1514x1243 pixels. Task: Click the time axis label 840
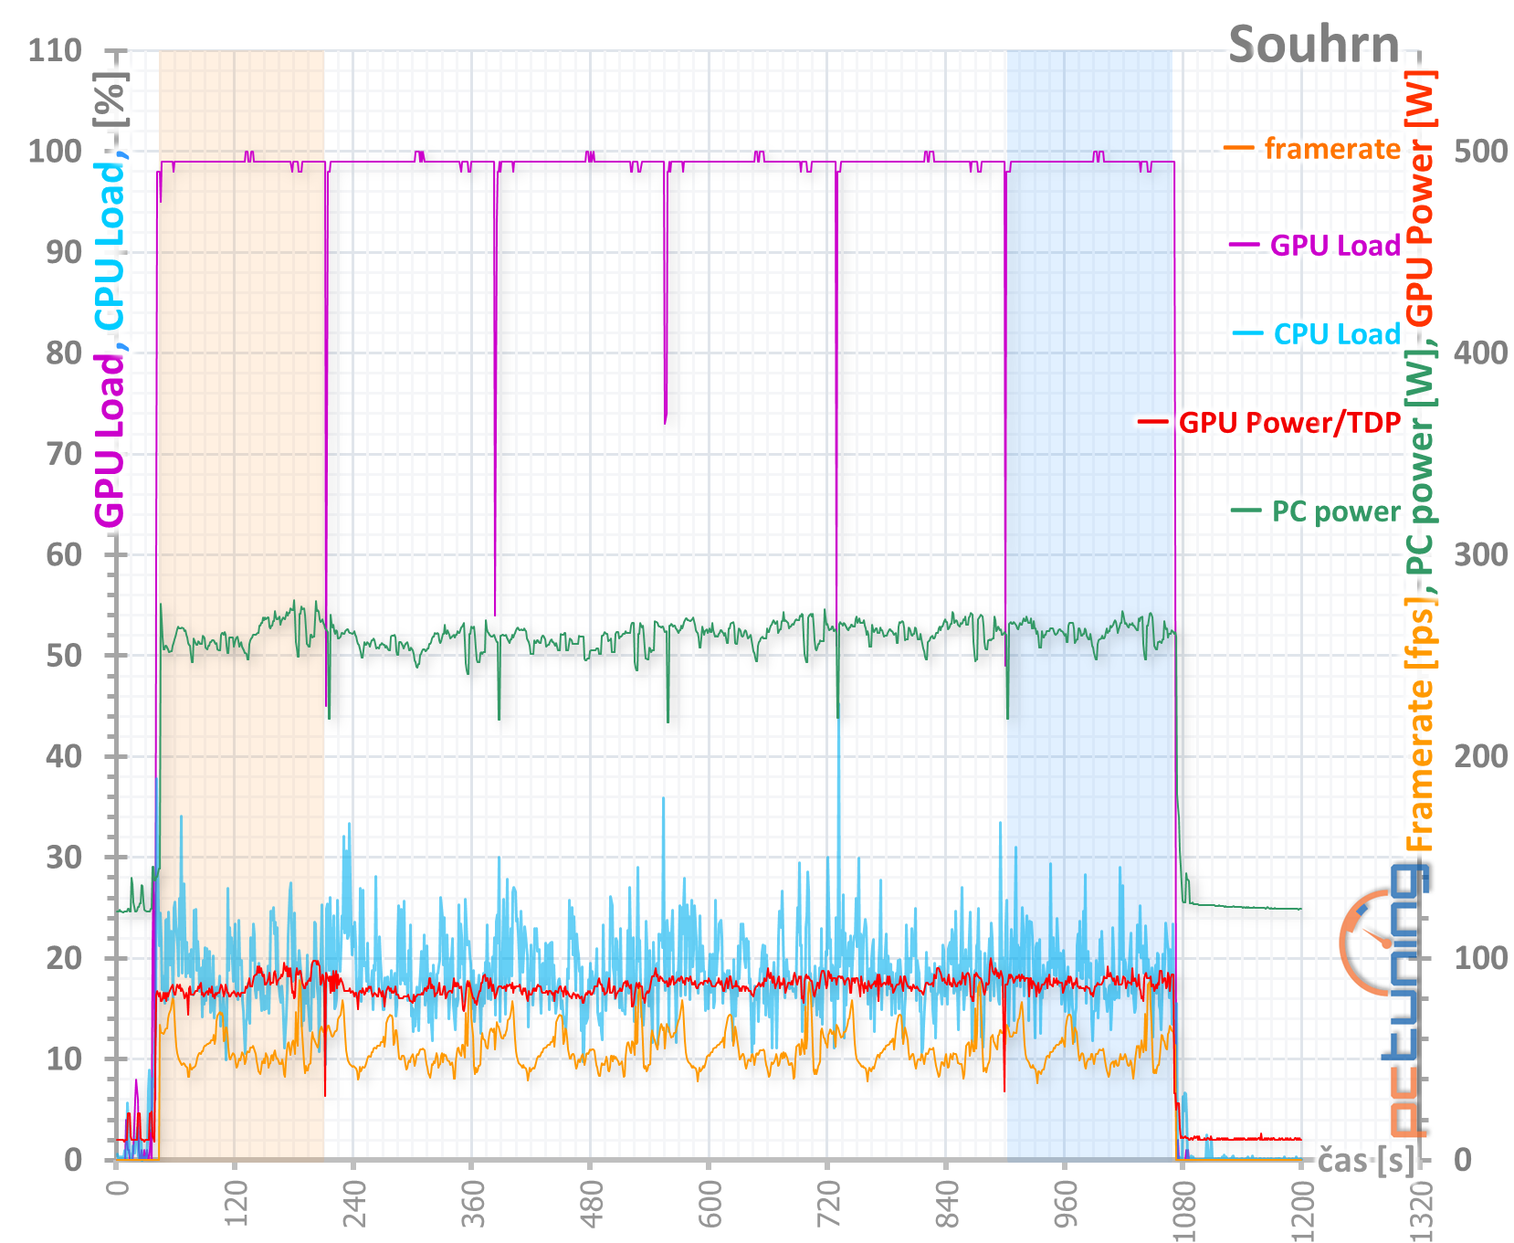(947, 1205)
